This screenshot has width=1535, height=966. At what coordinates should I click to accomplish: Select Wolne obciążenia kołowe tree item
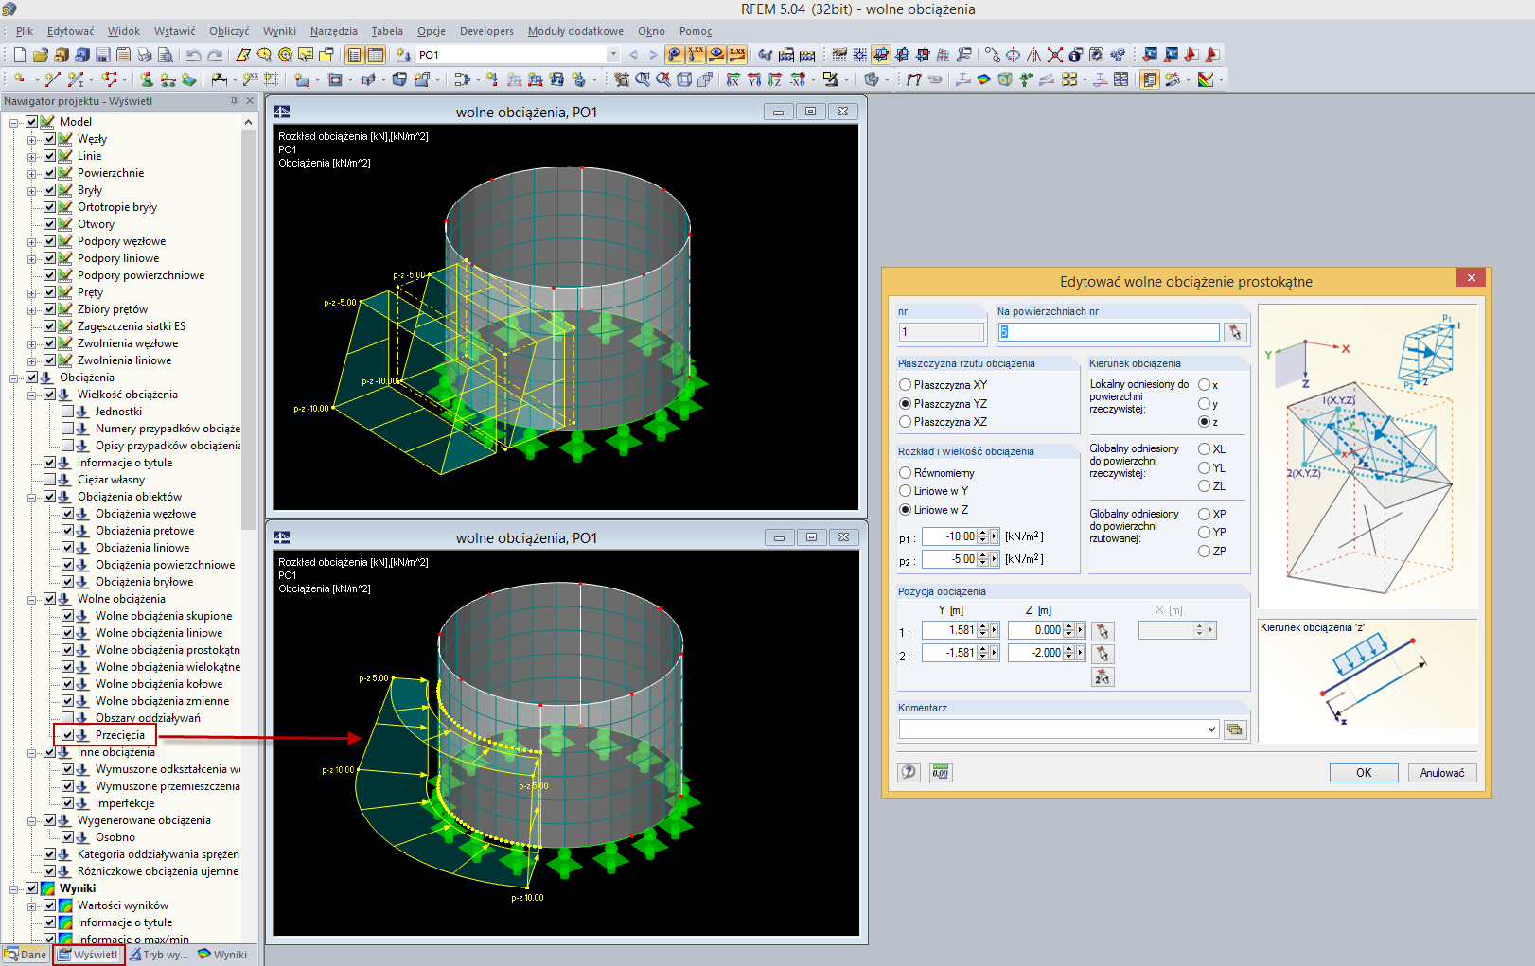pyautogui.click(x=159, y=684)
